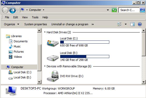Expand the arrow after Computer in address bar
This screenshot has height=98, width=146.
coord(43,10)
